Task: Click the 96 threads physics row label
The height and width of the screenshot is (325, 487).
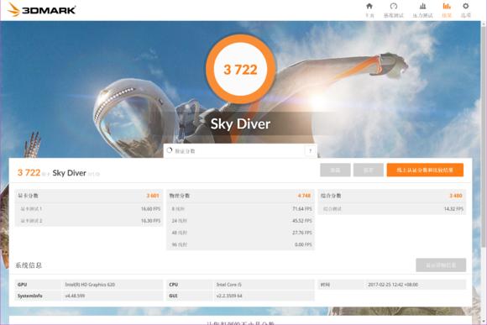Action: 179,244
